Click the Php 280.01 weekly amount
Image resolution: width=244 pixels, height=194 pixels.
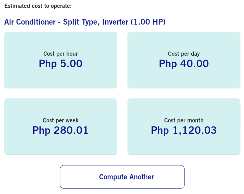pos(60,130)
